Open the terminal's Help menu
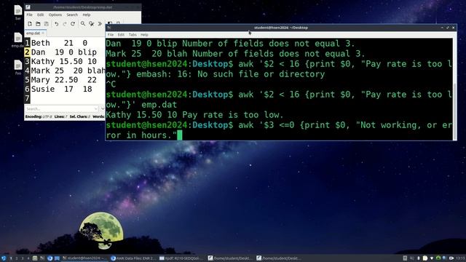This screenshot has width=466, height=262. click(x=144, y=35)
